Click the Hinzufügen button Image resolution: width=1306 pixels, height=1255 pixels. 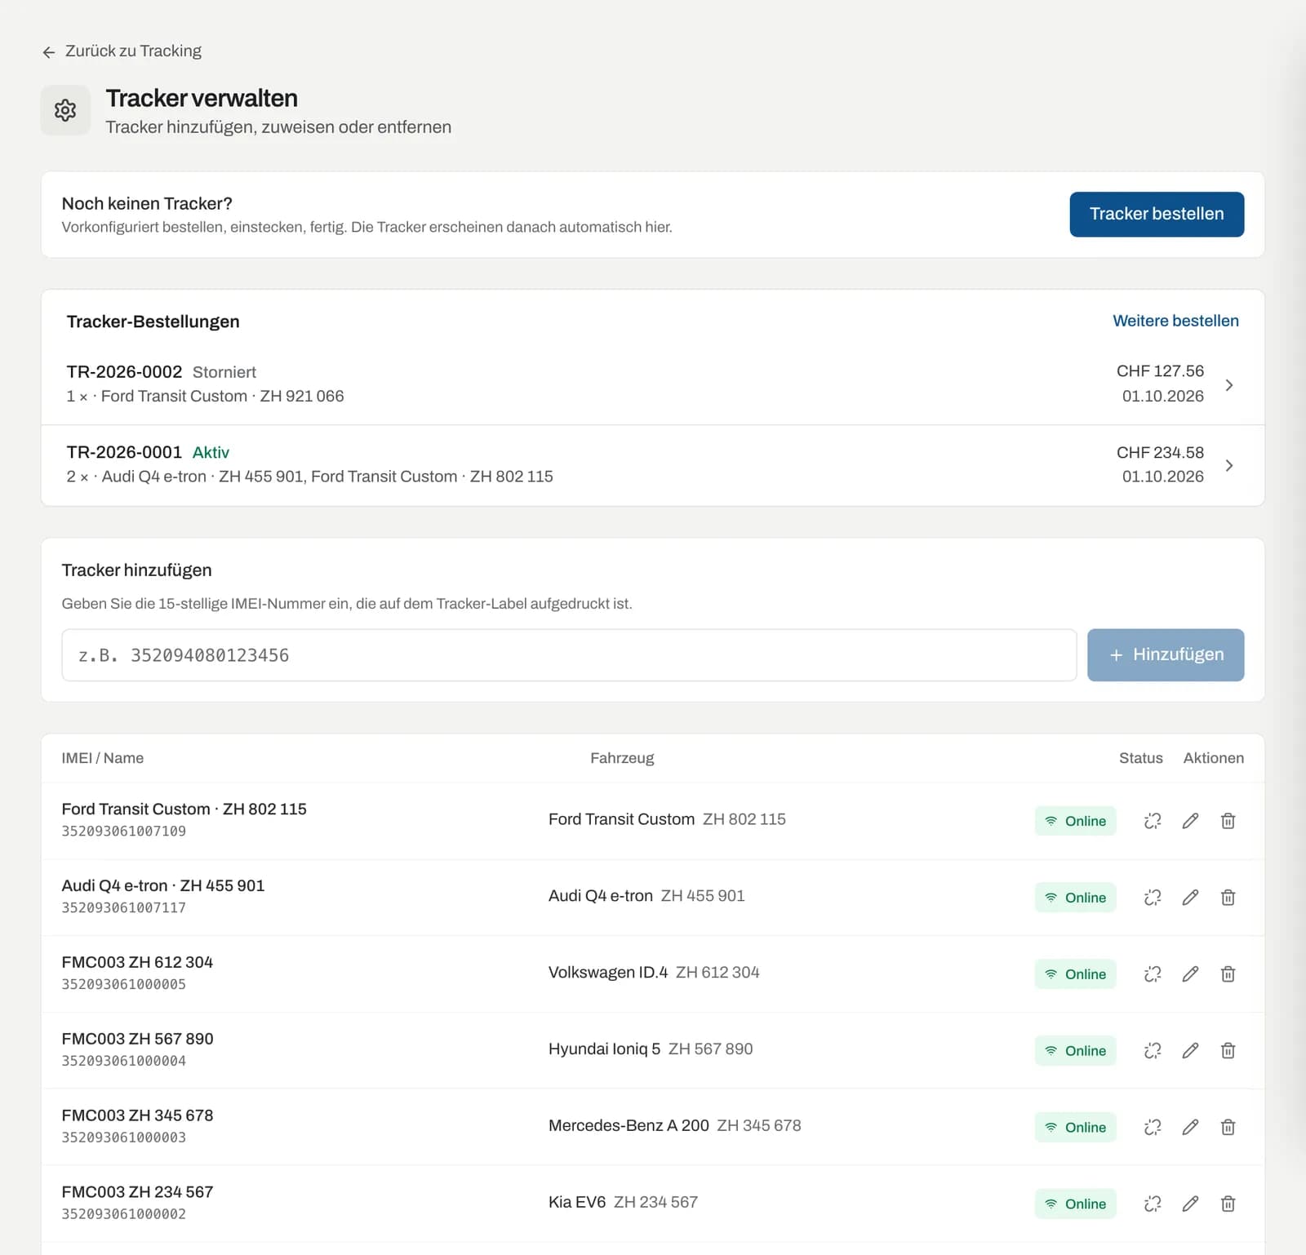pyautogui.click(x=1166, y=654)
